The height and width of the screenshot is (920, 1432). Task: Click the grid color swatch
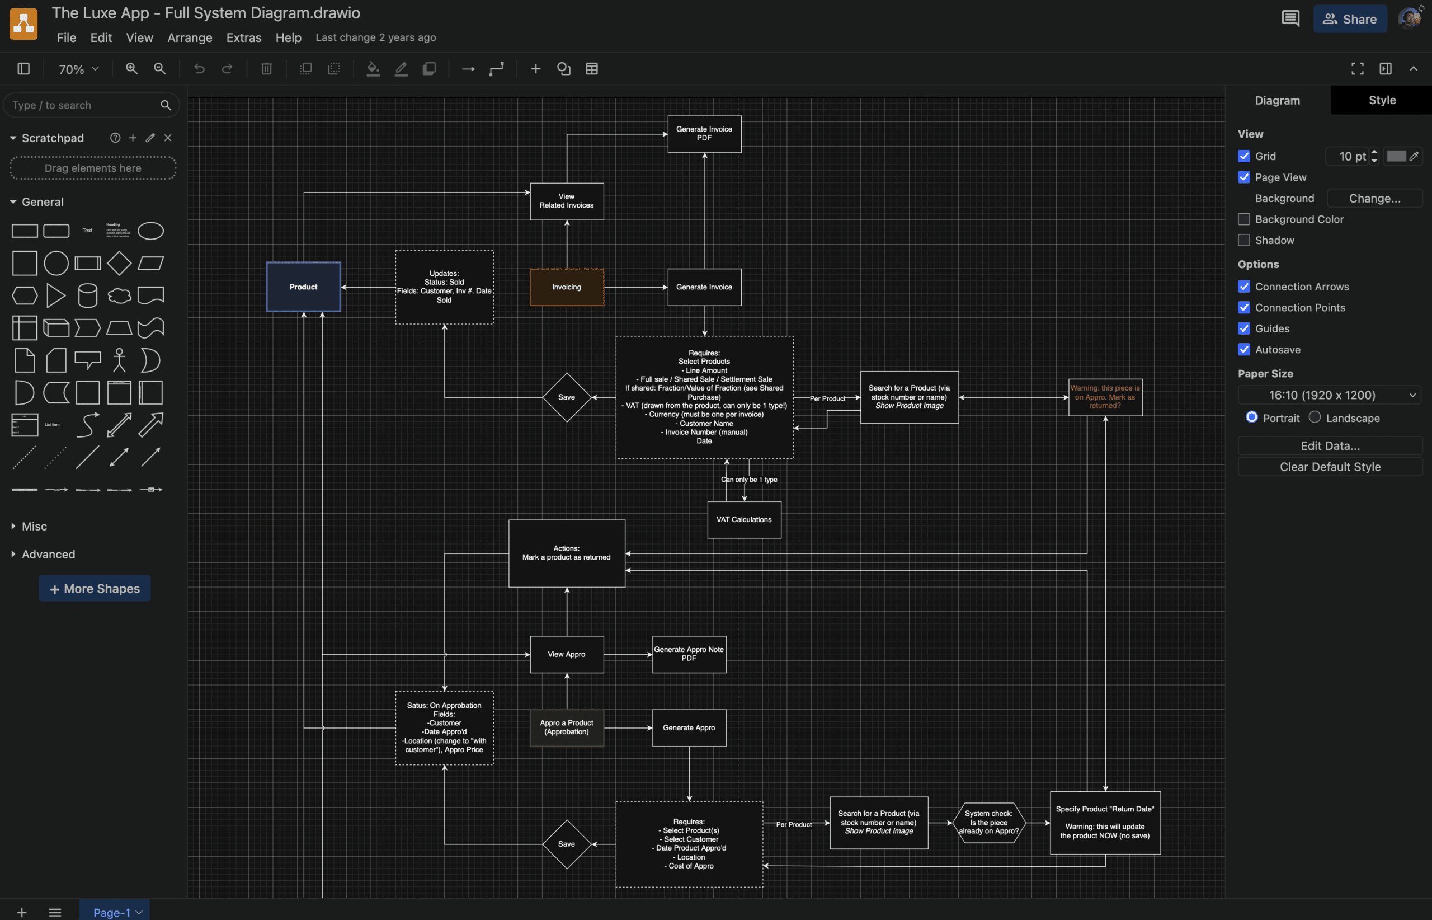1396,156
